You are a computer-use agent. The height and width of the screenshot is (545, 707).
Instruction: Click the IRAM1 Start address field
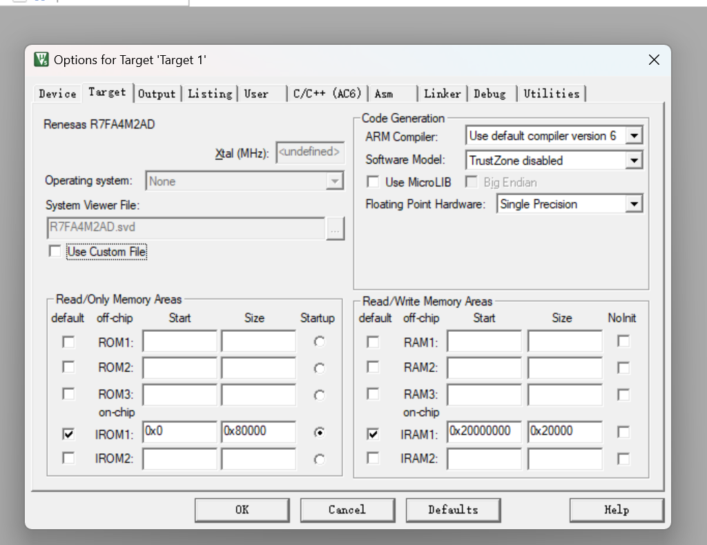484,432
